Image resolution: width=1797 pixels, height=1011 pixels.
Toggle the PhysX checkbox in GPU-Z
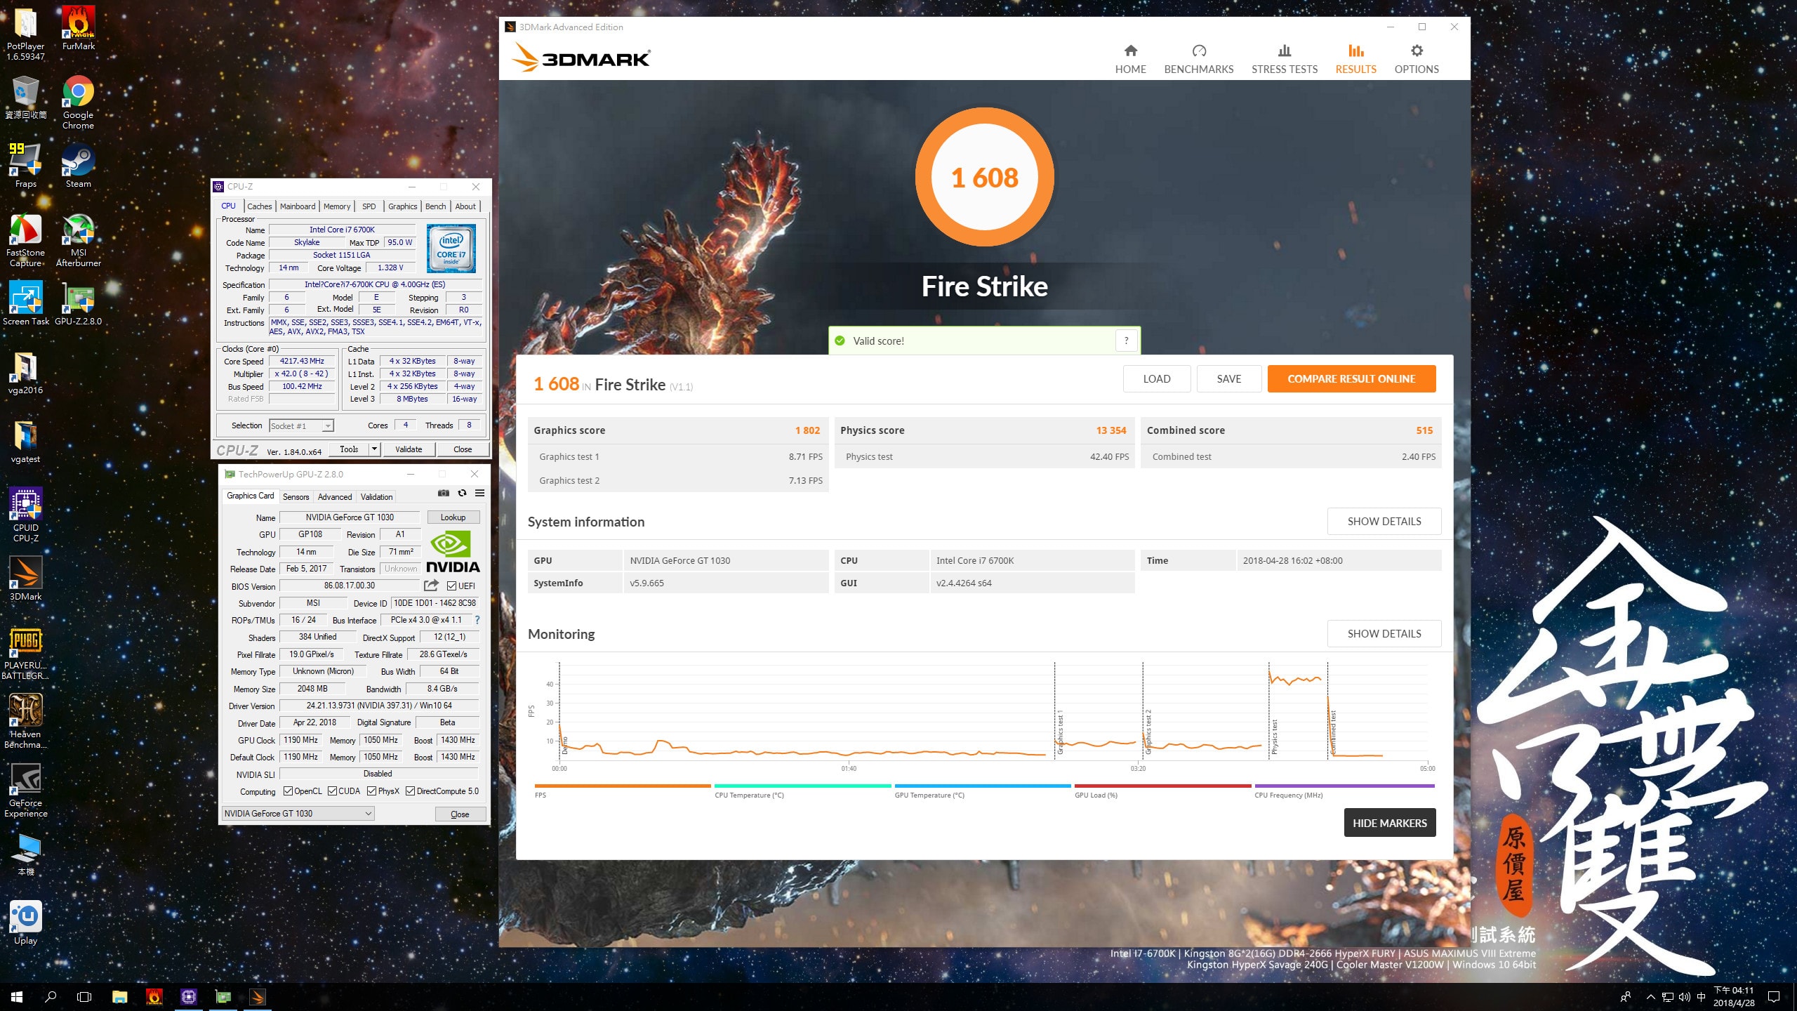coord(372,791)
